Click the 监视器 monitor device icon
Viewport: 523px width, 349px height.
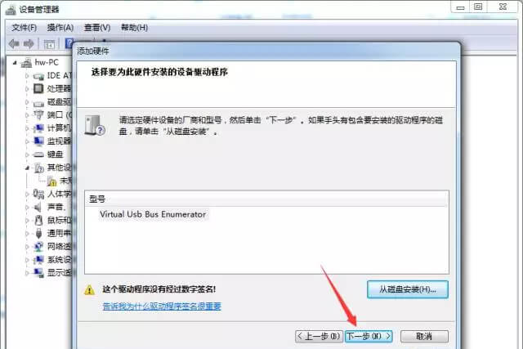(x=38, y=141)
